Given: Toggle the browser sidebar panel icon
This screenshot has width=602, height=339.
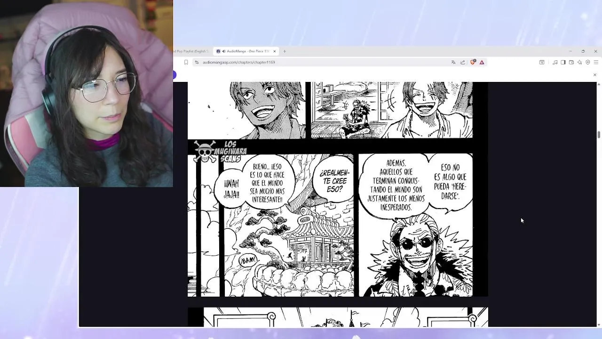Looking at the screenshot, I should (x=563, y=62).
